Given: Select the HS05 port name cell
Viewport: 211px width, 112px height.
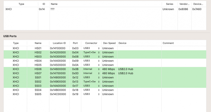Looking at the screenshot, I should (38, 65).
